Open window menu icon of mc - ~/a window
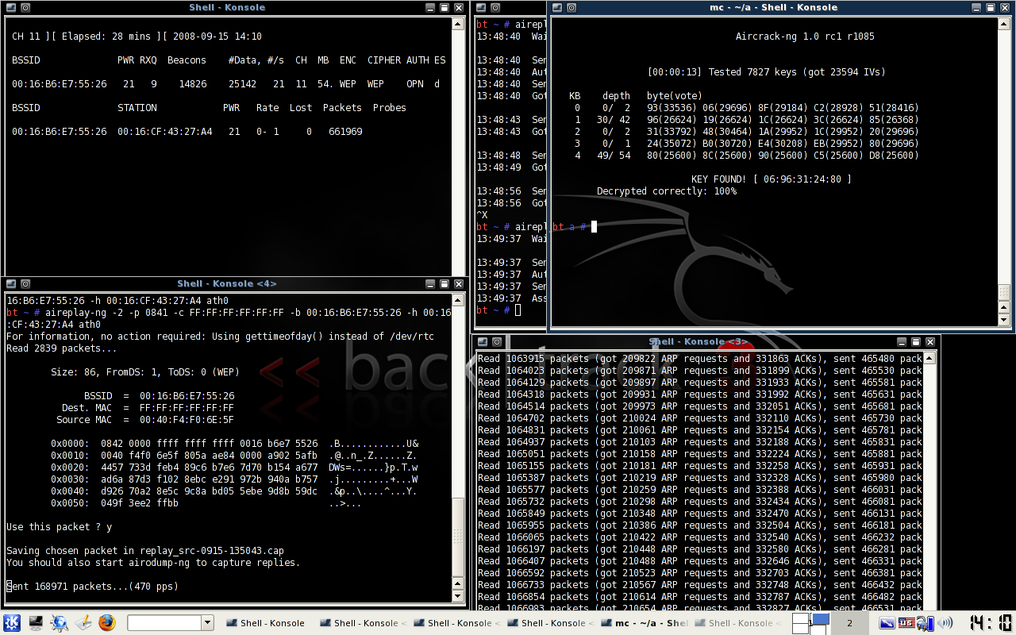Image resolution: width=1016 pixels, height=635 pixels. (557, 7)
